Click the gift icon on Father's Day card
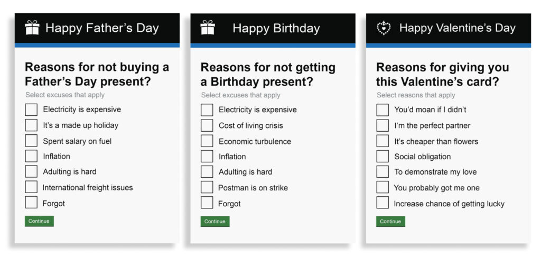541x256 pixels. (32, 28)
